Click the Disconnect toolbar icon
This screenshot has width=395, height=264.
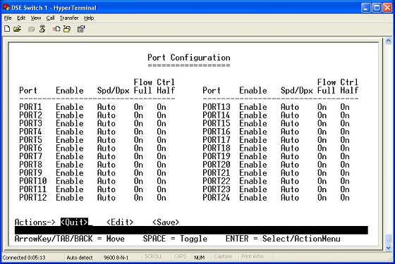coord(42,29)
